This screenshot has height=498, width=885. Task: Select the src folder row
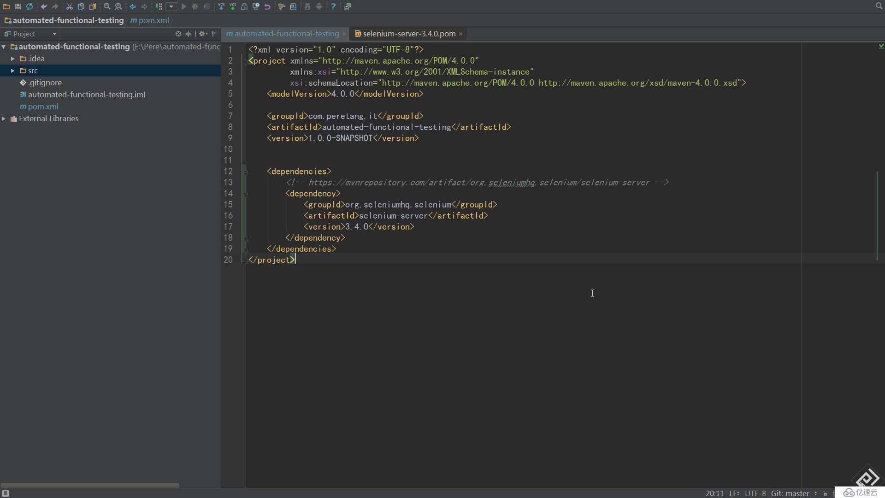tap(111, 71)
